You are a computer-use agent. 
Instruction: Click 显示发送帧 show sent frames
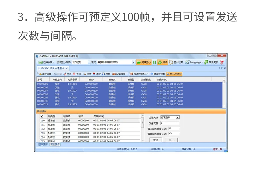174,74
